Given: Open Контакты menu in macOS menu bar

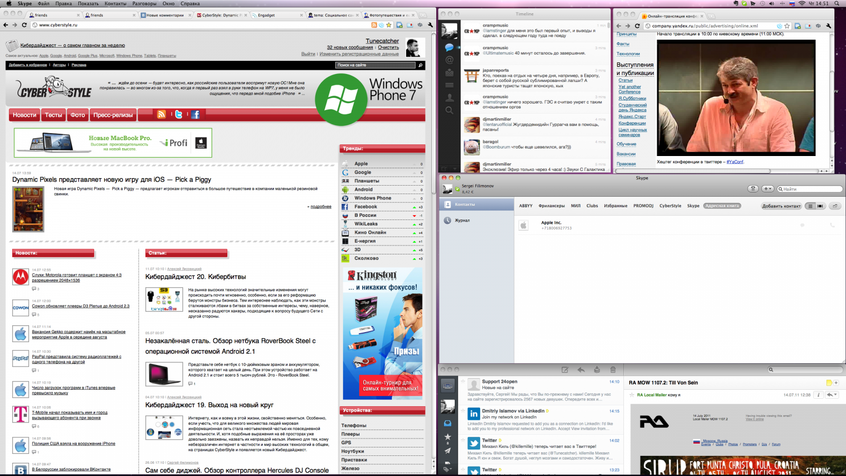Looking at the screenshot, I should (x=115, y=4).
